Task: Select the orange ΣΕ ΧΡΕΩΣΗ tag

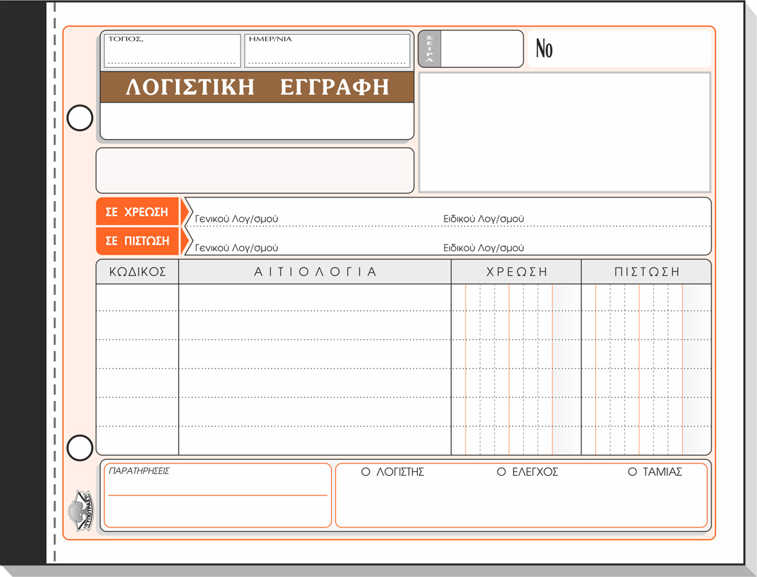Action: coord(137,212)
